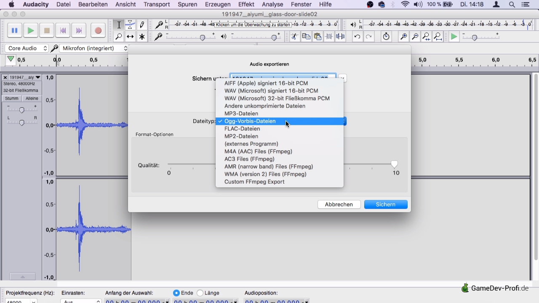Toggle the Alleine solo button
Screen dimensions: 539x303
[x=32, y=98]
